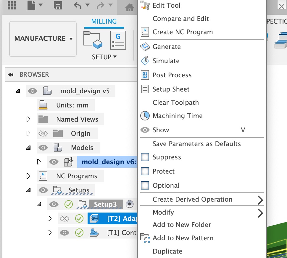287x258 pixels.
Task: Collapse the mold_design v5 root node
Action: (18, 91)
